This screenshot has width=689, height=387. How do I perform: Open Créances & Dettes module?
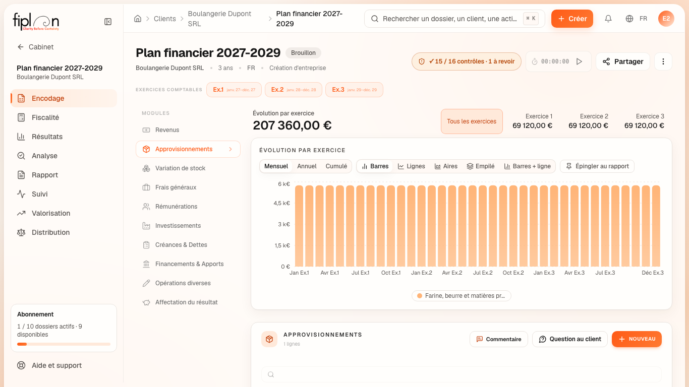pyautogui.click(x=188, y=245)
